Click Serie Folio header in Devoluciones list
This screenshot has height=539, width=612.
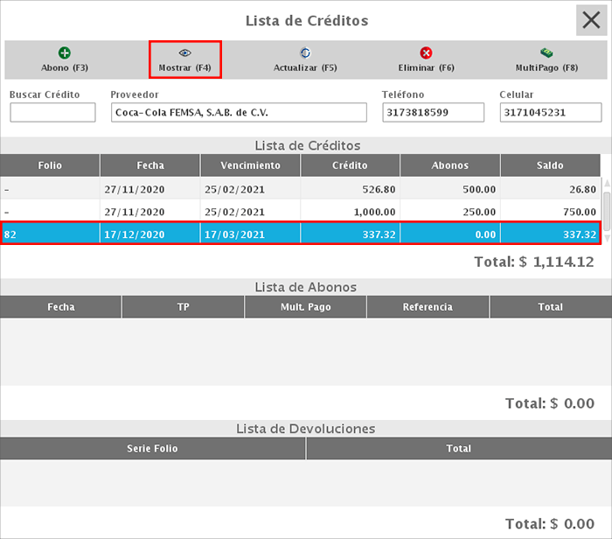point(153,449)
